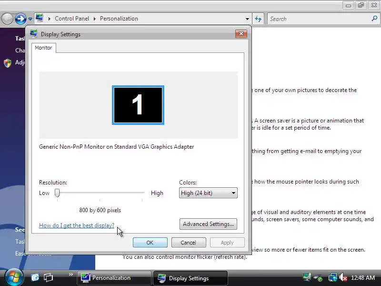Screen dimensions: 381x286
Task: Click the Personalization window's X button
Action: [374, 5]
